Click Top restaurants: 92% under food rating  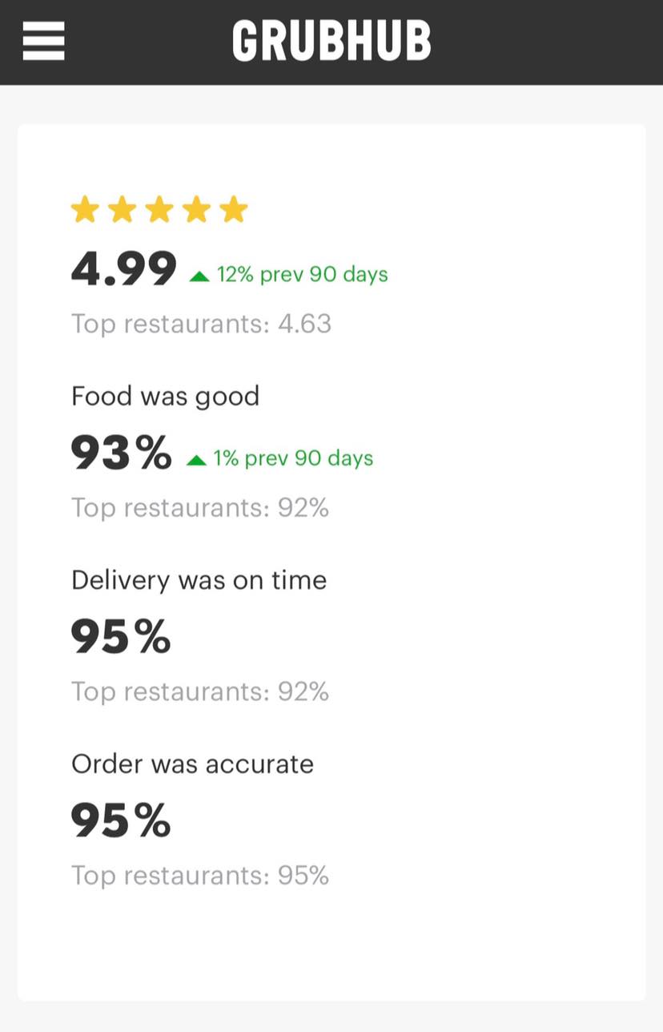coord(200,508)
